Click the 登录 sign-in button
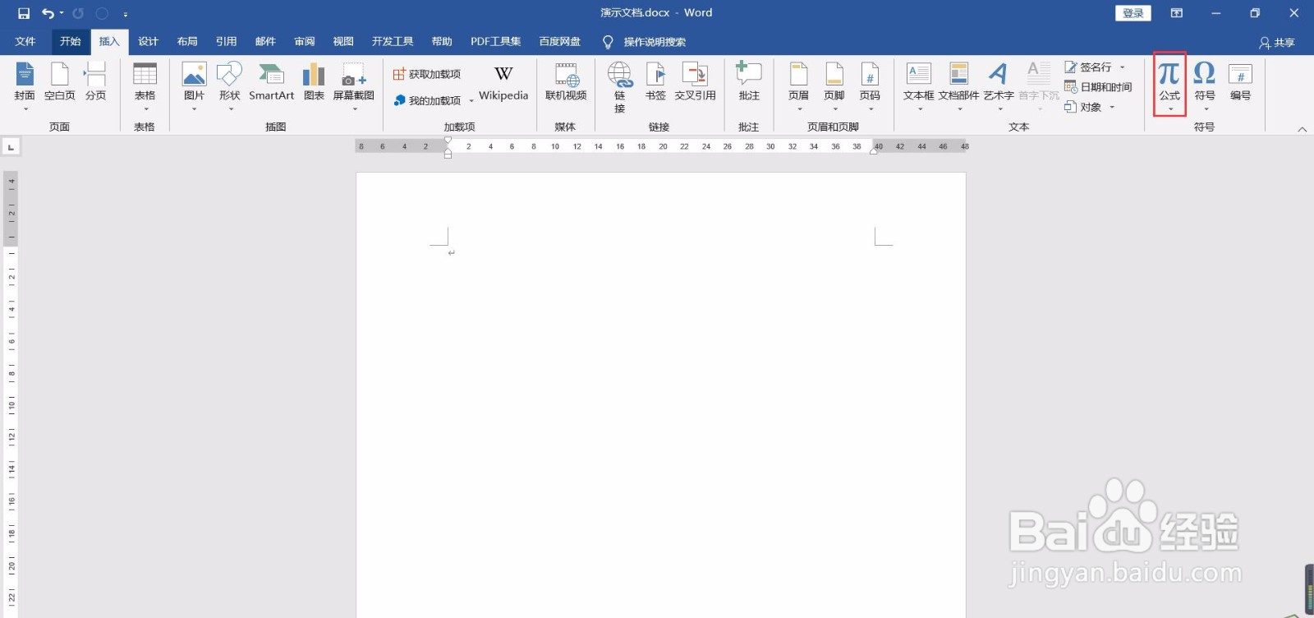 1133,13
